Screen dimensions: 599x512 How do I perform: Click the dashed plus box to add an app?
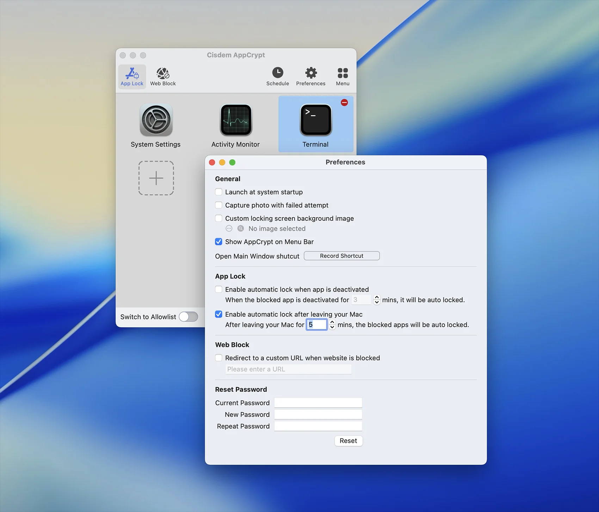pos(156,178)
